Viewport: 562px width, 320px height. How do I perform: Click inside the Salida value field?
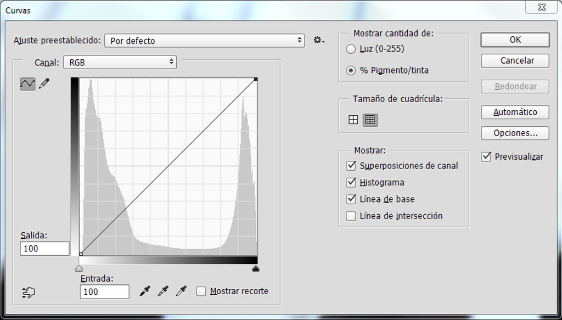coord(45,248)
